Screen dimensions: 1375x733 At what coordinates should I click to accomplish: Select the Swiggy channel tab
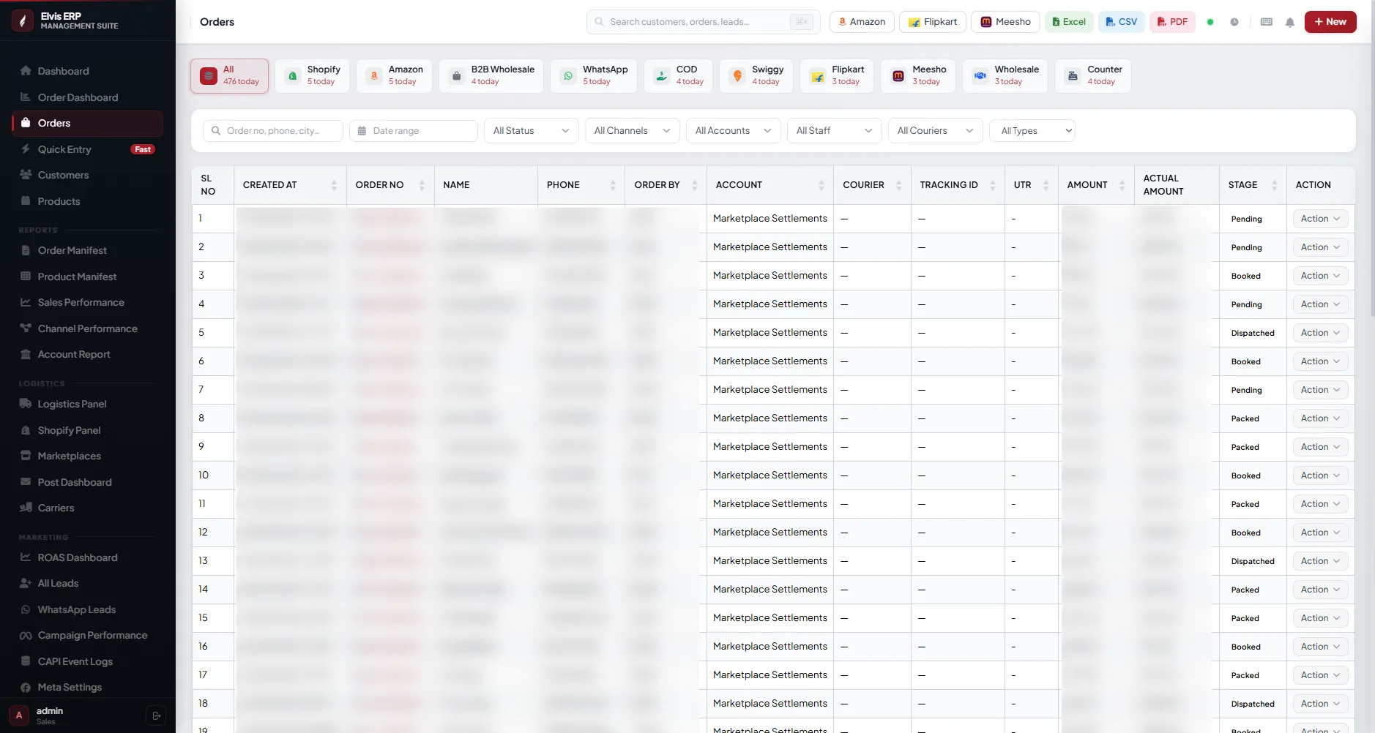coord(756,76)
